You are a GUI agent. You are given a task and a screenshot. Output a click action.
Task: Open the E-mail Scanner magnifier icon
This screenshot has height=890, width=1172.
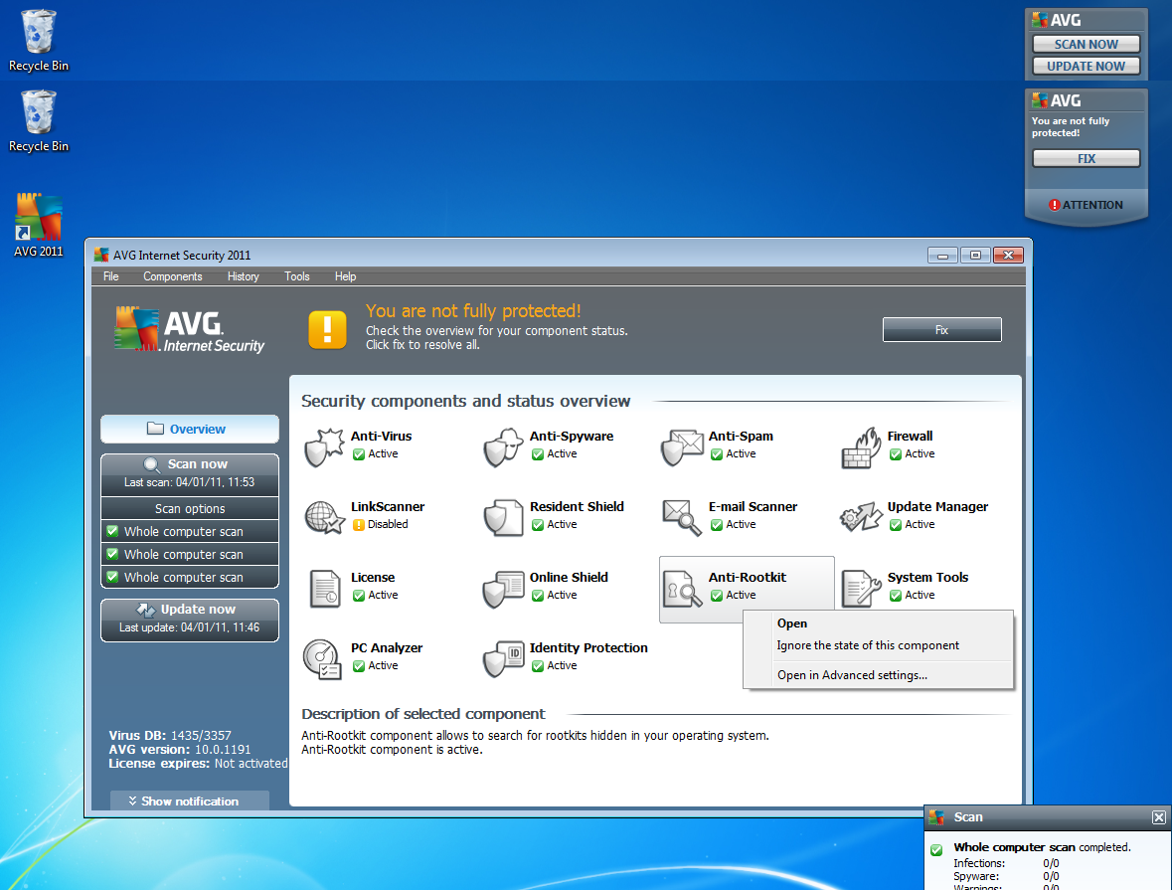(x=682, y=515)
